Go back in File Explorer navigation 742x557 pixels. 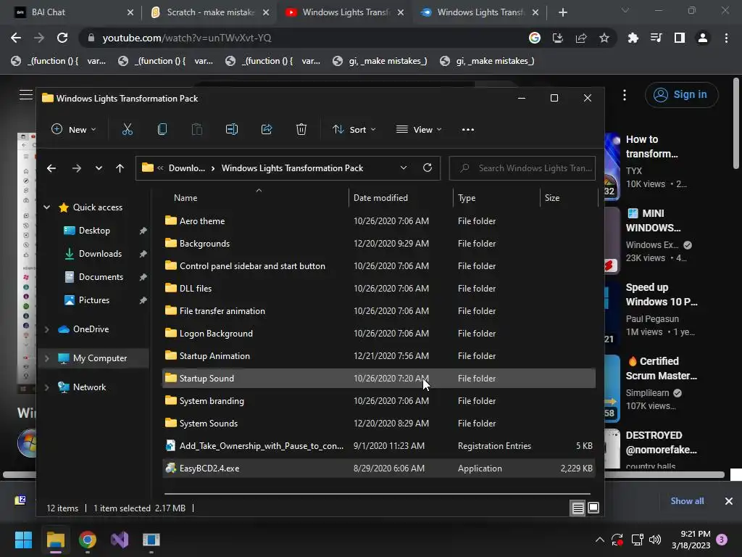51,168
